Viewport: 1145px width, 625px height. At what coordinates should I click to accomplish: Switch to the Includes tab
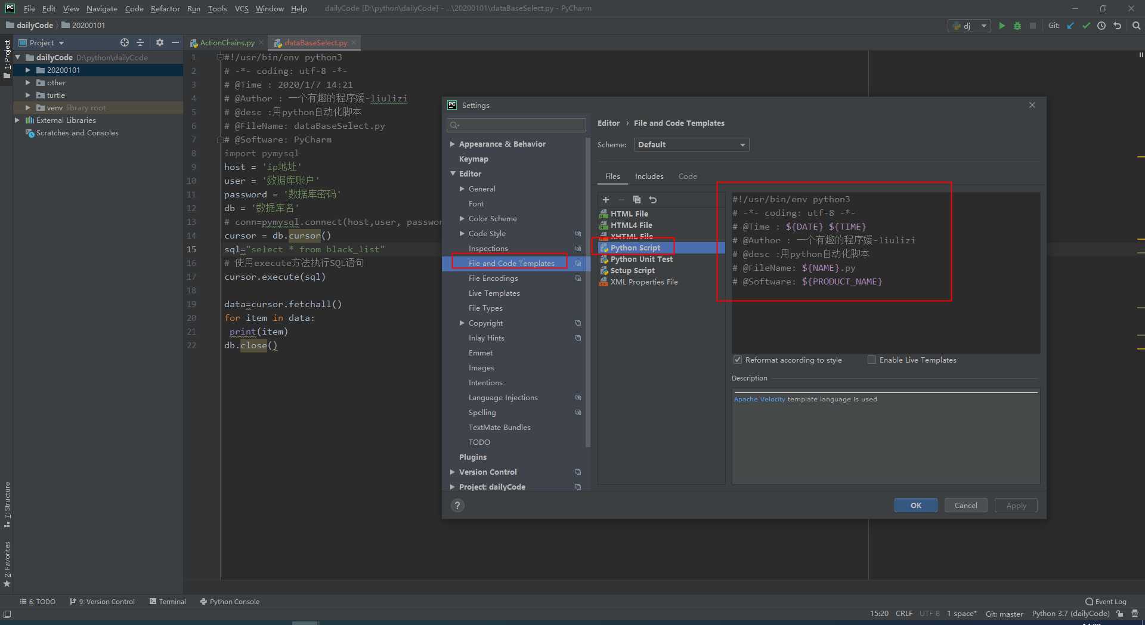pyautogui.click(x=649, y=177)
